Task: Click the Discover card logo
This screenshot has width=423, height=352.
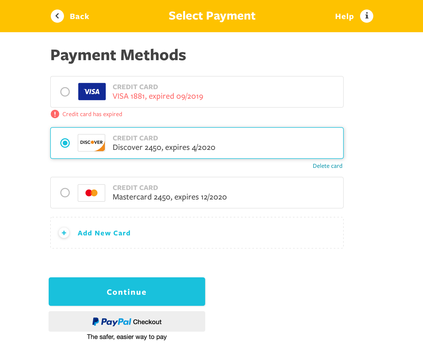Action: pos(91,143)
